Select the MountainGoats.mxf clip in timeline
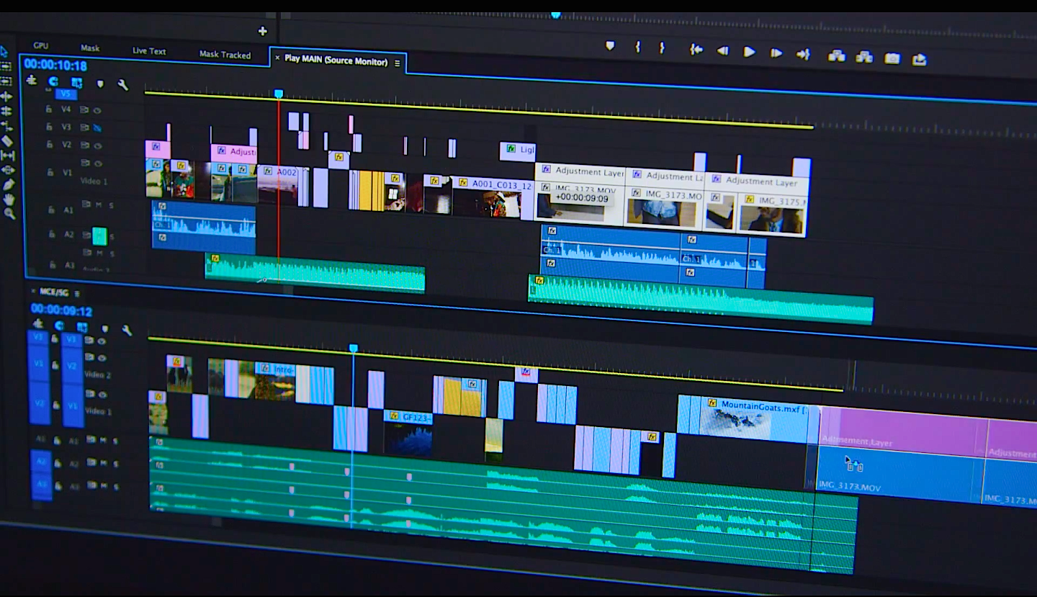This screenshot has height=597, width=1037. click(749, 419)
